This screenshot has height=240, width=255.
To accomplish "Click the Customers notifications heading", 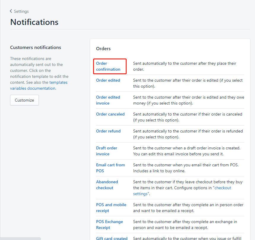I will point(36,48).
